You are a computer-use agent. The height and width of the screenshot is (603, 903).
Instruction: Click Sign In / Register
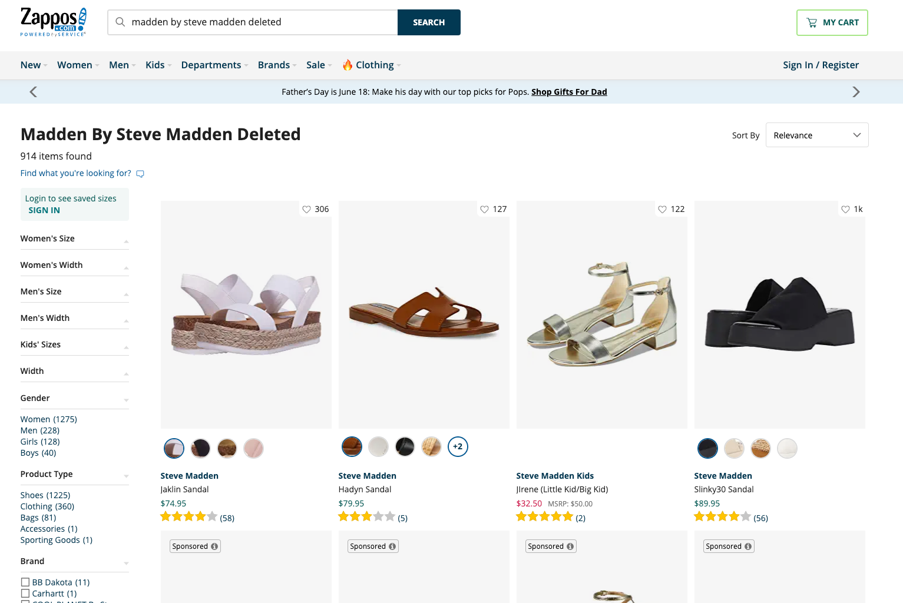821,65
